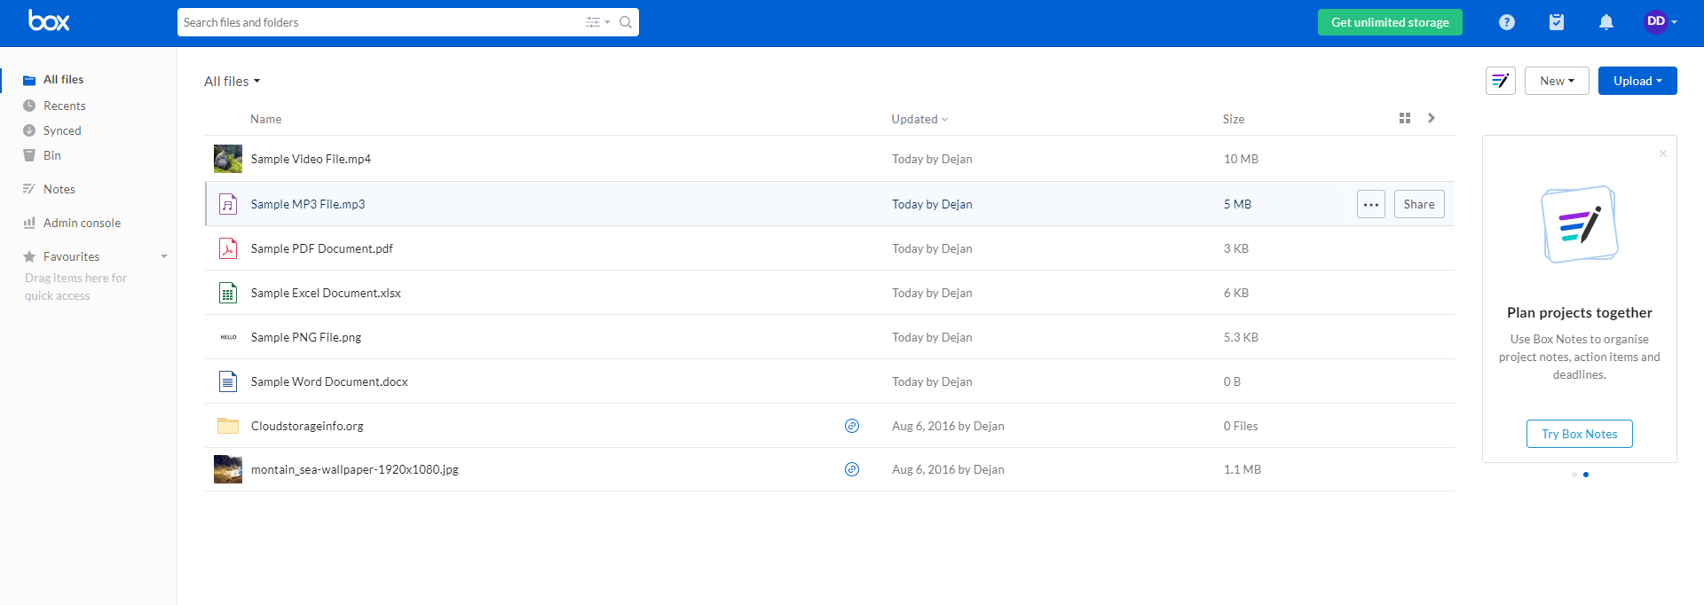Screen dimensions: 1704x605
Task: Go to Admin console
Action: 82,223
